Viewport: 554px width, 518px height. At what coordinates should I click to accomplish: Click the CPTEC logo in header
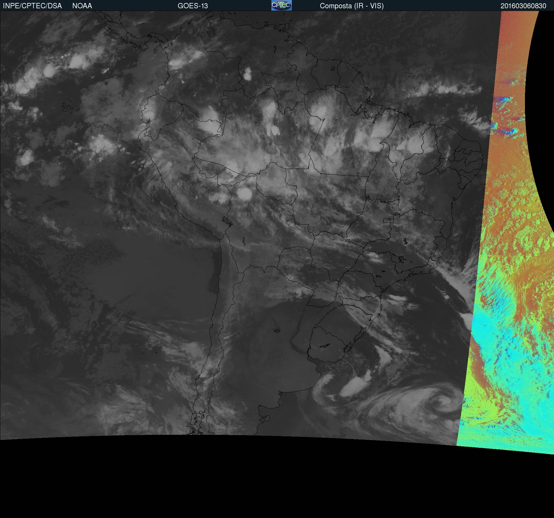pos(281,5)
